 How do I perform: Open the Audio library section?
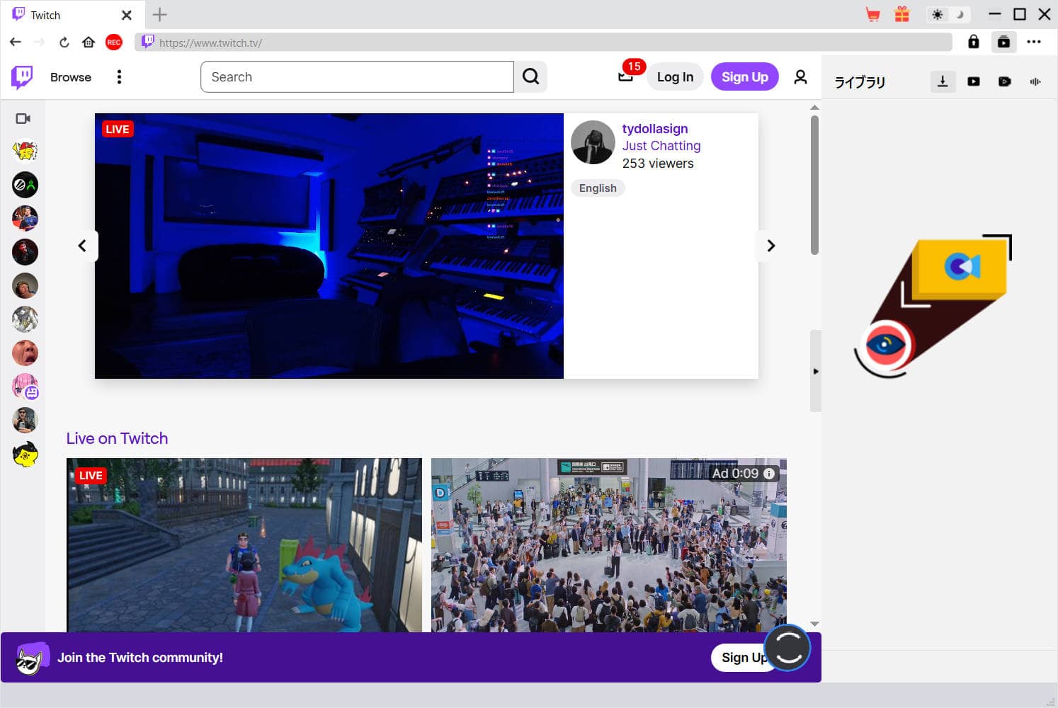click(1036, 81)
